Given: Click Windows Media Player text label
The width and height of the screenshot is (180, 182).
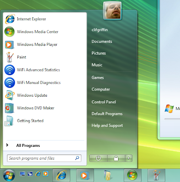Looking at the screenshot, I should click(37, 44).
